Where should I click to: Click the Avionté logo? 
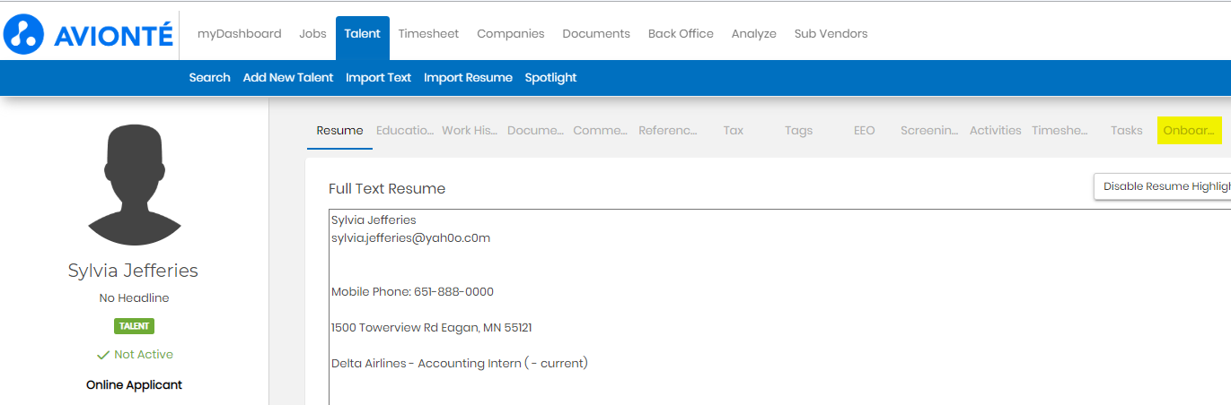(88, 34)
